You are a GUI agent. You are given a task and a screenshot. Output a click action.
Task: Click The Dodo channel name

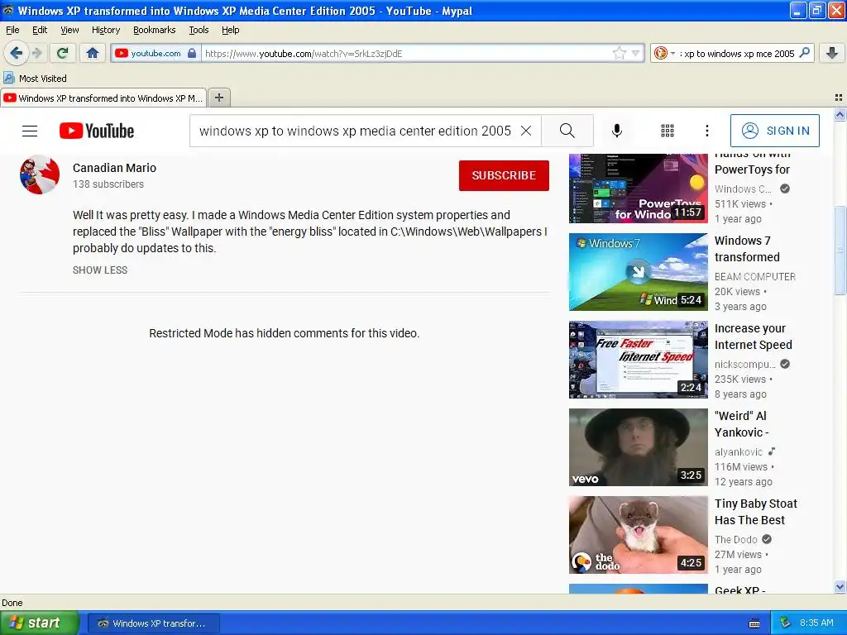coord(735,539)
